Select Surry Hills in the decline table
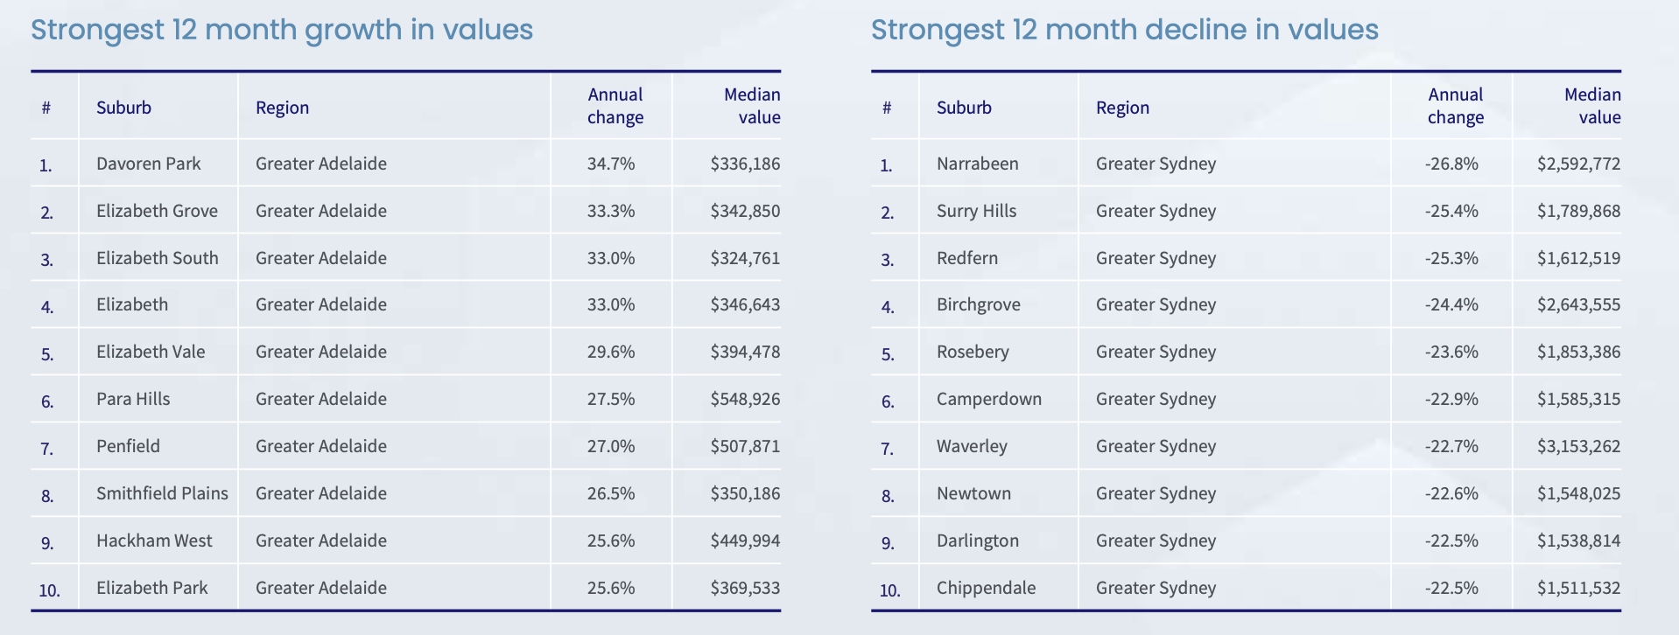Viewport: 1679px width, 635px height. click(x=976, y=211)
